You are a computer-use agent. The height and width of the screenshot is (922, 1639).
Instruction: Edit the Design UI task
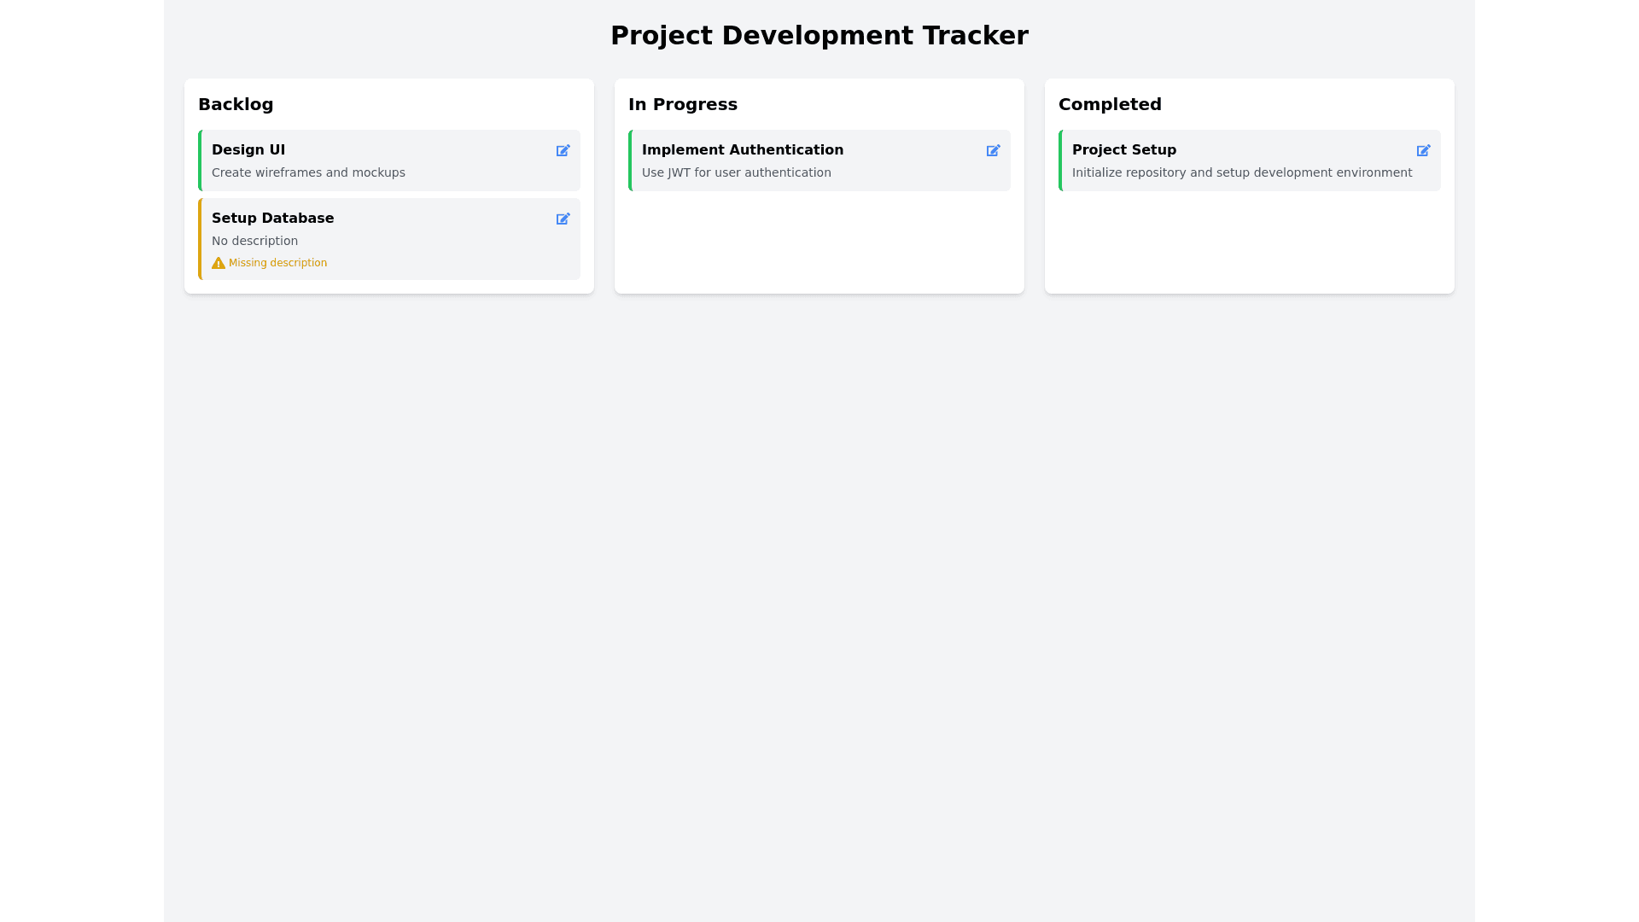563,150
